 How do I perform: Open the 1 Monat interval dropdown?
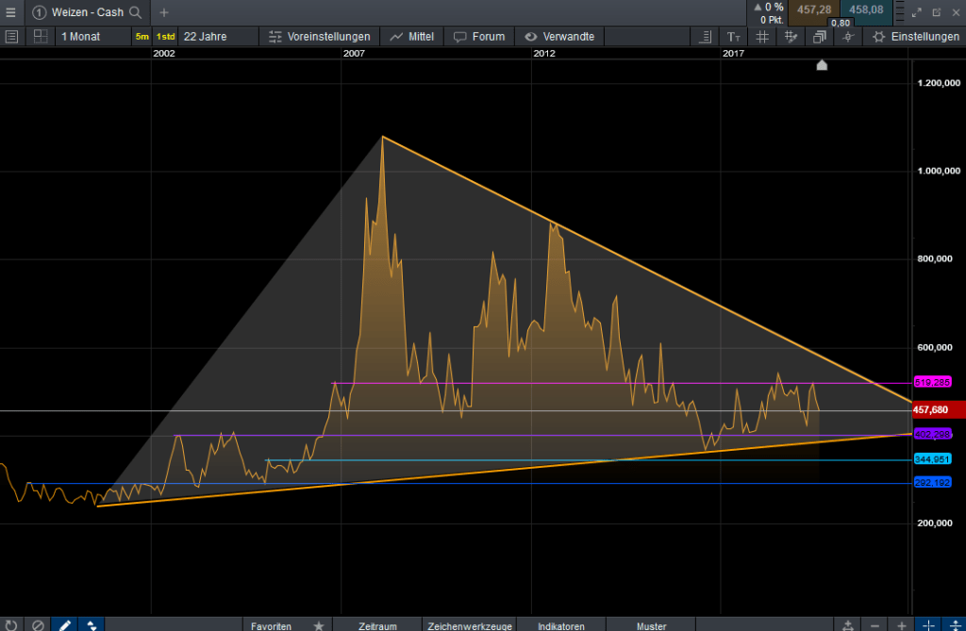[x=81, y=37]
